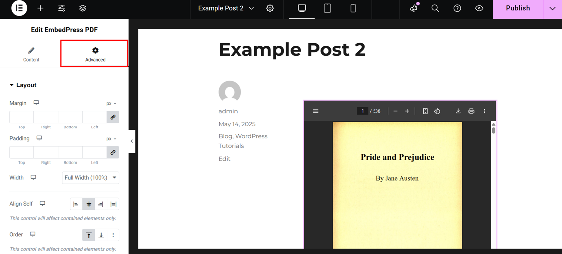Image resolution: width=562 pixels, height=254 pixels.
Task: Print the PDF document
Action: tap(471, 111)
